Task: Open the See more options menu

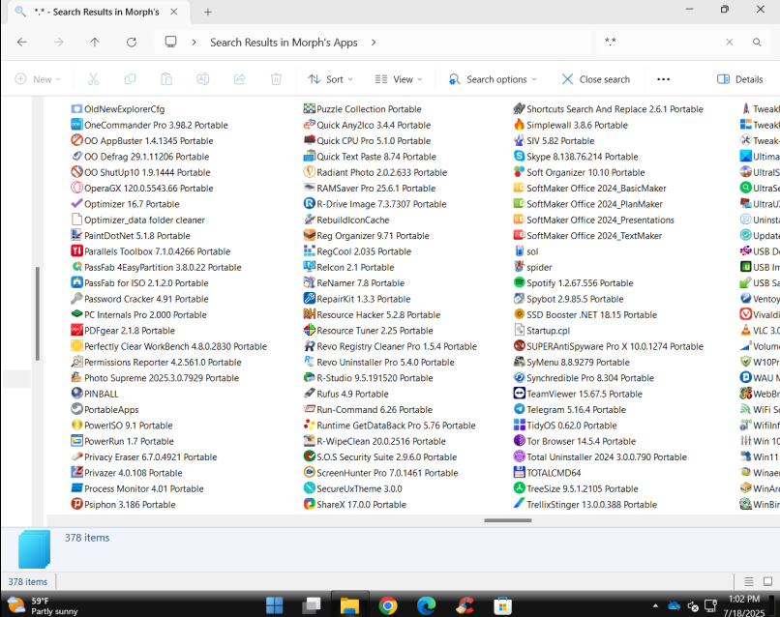Action: pyautogui.click(x=664, y=79)
